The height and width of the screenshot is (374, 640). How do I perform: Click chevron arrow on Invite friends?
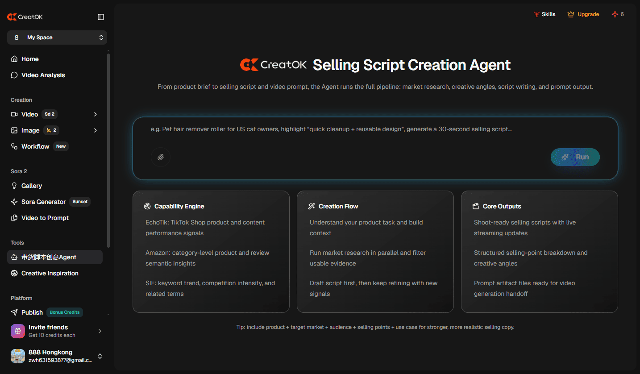click(x=100, y=331)
